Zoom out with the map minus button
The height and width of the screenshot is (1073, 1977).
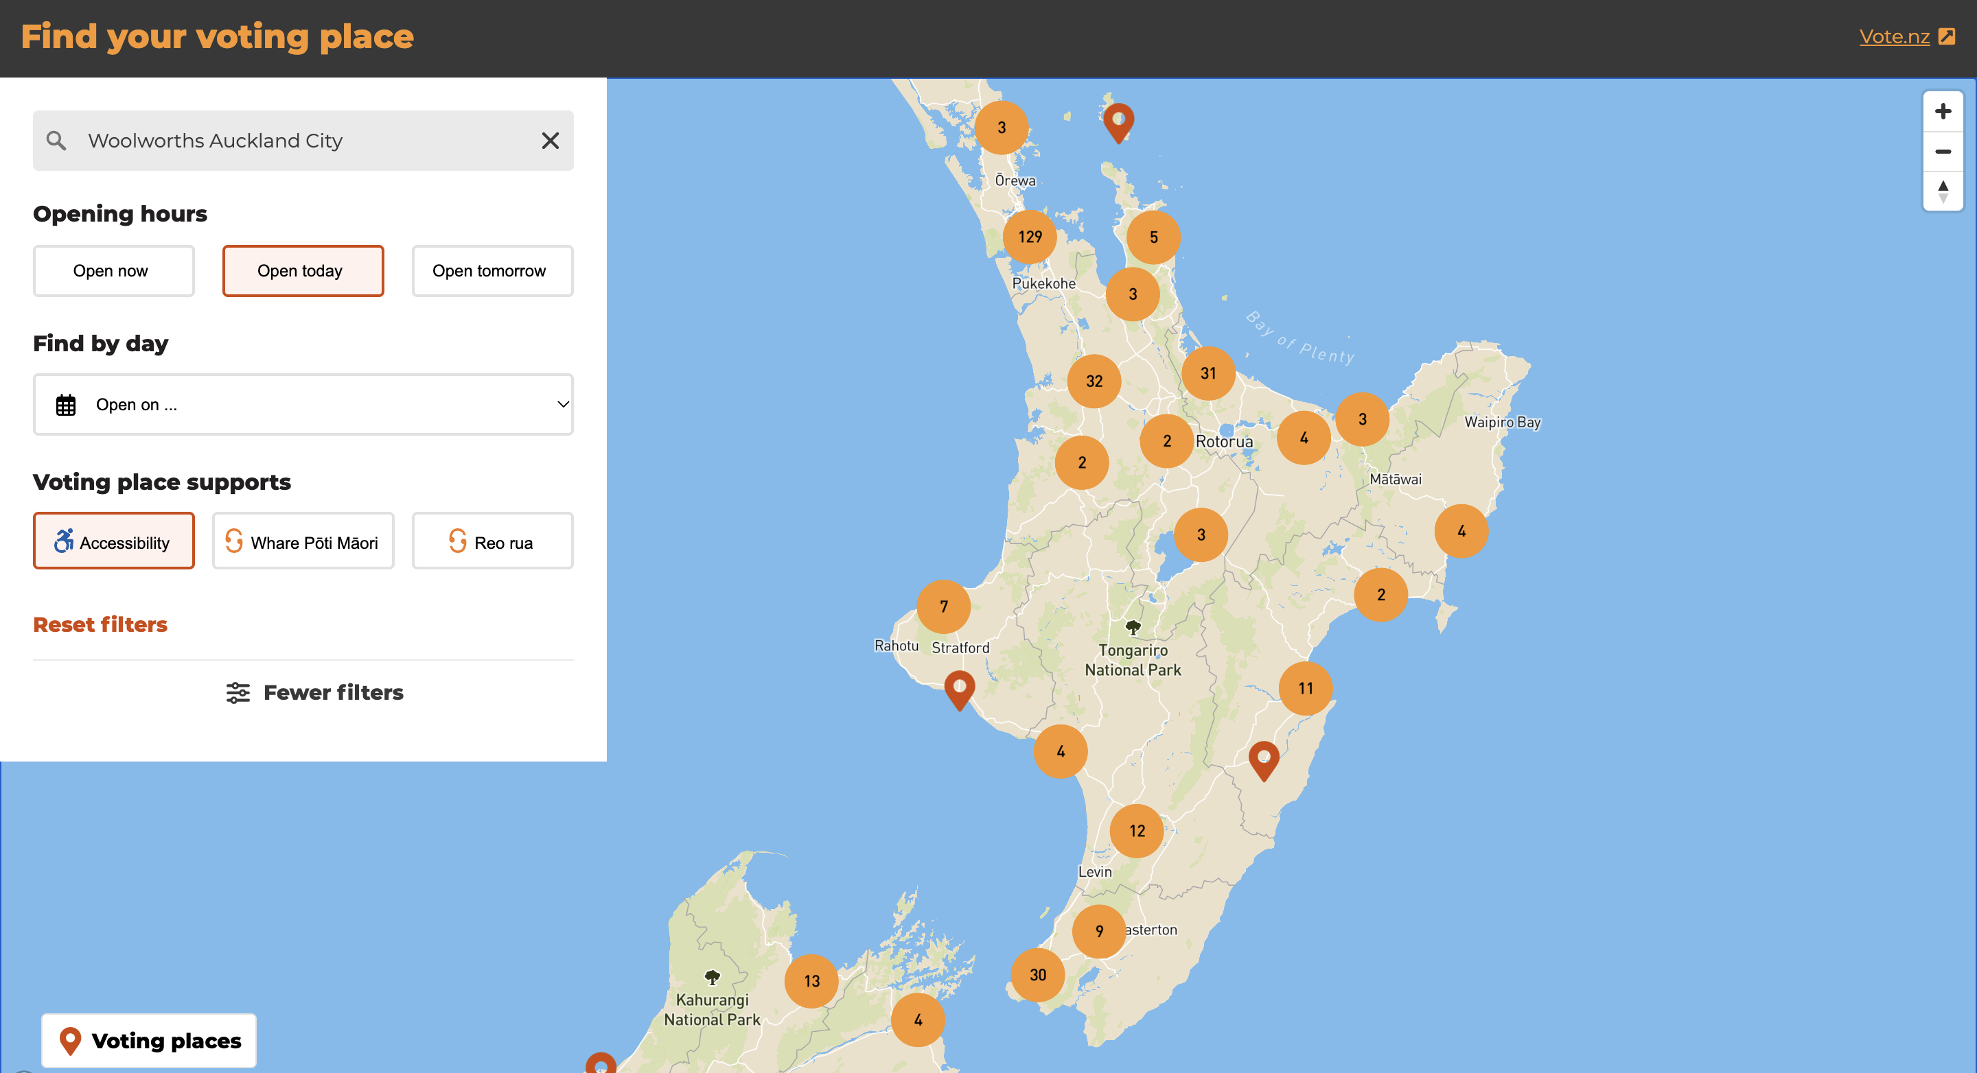(1943, 151)
